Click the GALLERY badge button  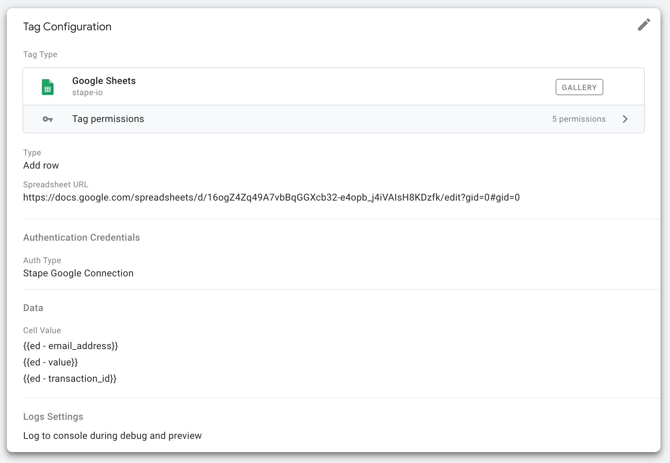click(x=579, y=87)
